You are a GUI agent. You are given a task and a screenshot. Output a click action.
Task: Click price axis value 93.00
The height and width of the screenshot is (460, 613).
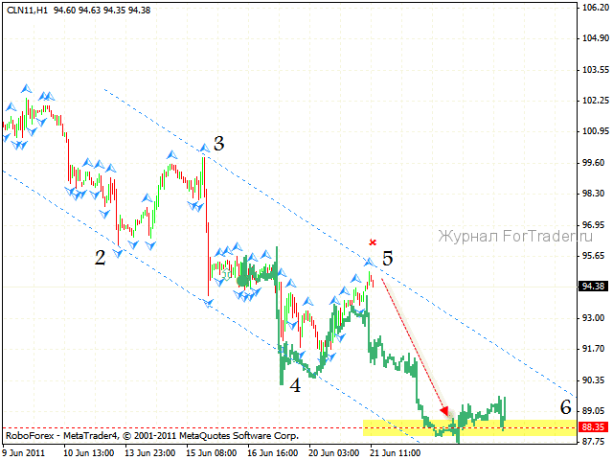596,317
